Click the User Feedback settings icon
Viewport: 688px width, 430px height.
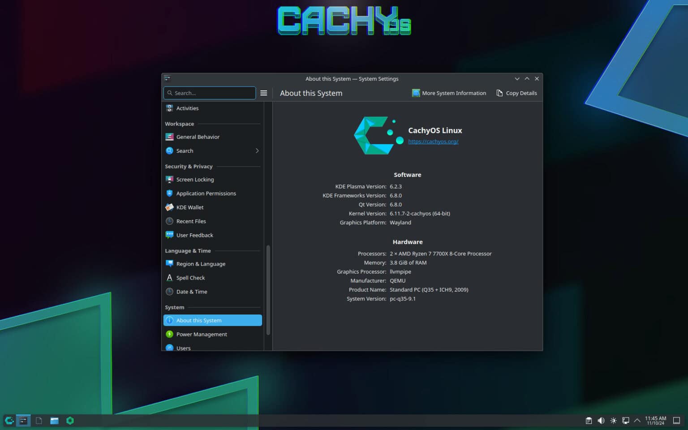(169, 235)
